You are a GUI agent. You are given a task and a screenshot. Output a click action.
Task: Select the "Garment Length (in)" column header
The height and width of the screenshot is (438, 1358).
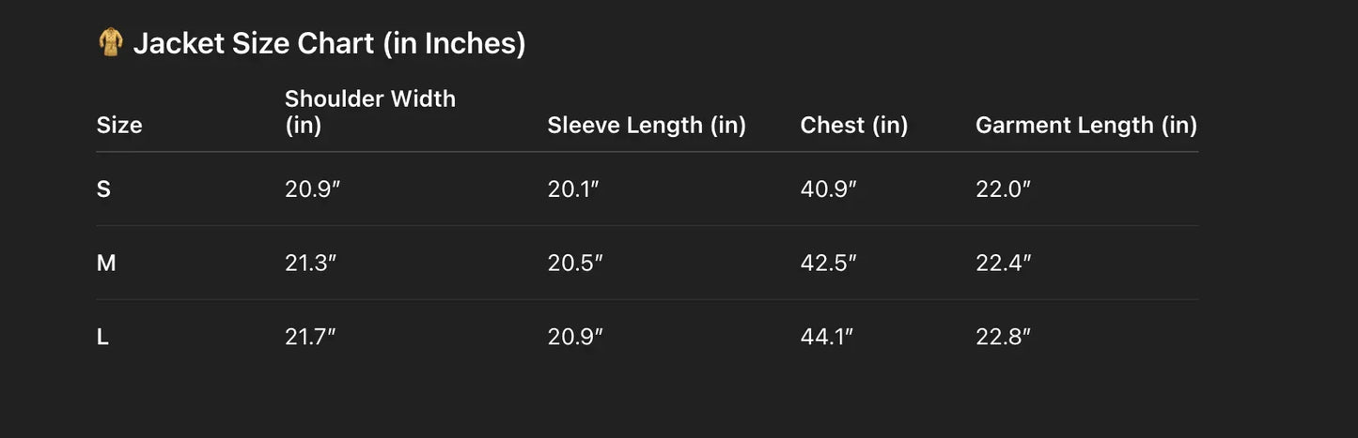click(x=1085, y=125)
